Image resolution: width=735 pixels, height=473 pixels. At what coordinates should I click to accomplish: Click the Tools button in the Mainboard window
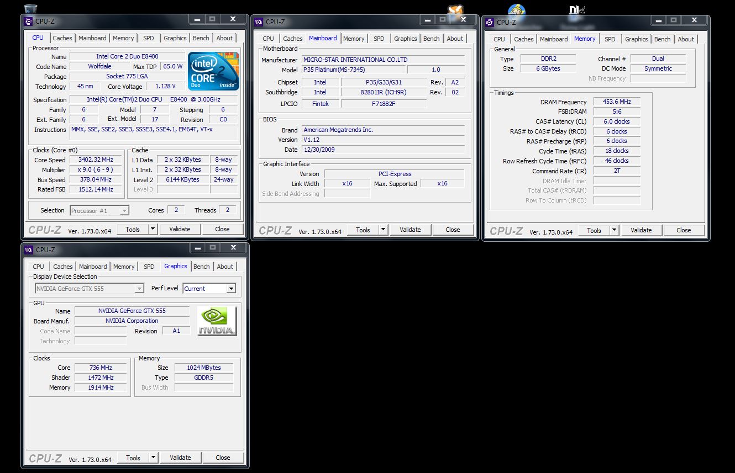coord(363,230)
